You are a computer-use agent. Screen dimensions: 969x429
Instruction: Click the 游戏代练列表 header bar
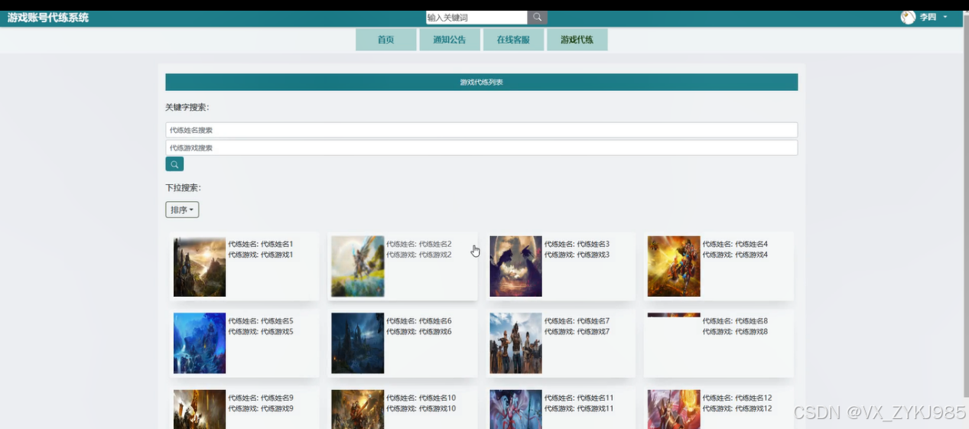(482, 82)
